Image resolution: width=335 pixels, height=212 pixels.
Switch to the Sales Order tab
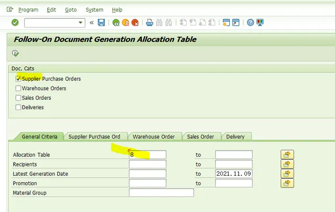click(x=200, y=136)
